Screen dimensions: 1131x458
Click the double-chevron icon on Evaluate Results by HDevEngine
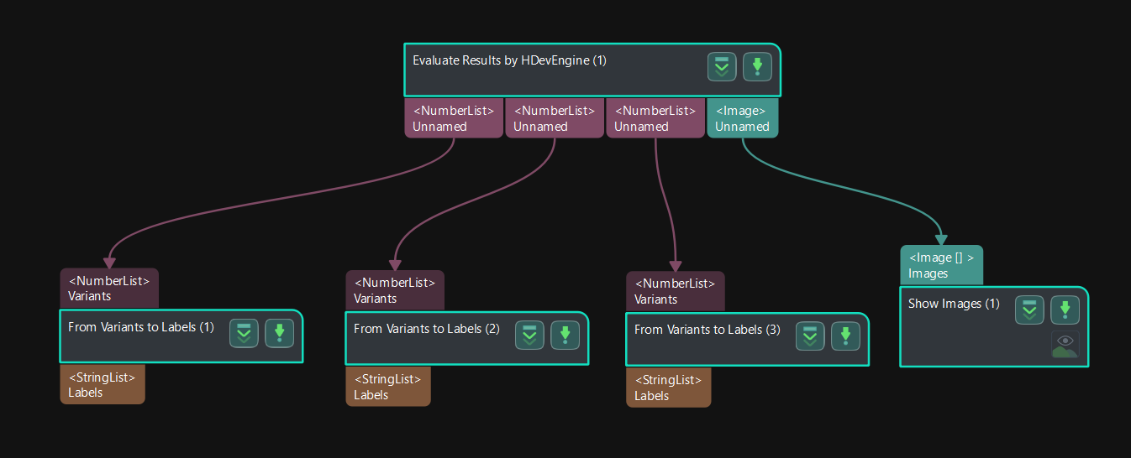pyautogui.click(x=722, y=67)
